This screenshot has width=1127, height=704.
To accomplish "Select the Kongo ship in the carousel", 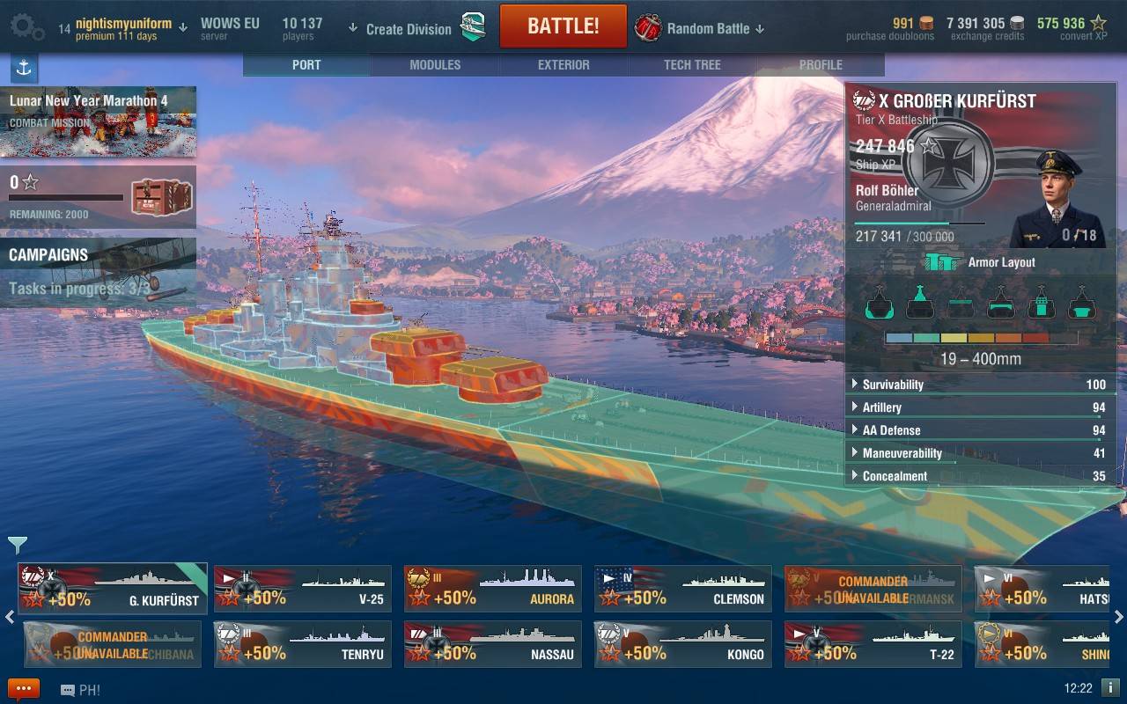I will pos(683,644).
